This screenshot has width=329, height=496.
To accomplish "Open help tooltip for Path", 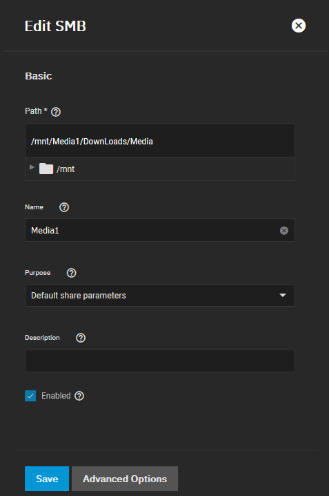I will pyautogui.click(x=56, y=112).
